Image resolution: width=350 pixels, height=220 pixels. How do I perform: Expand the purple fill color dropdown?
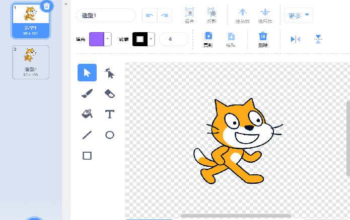[x=108, y=39]
